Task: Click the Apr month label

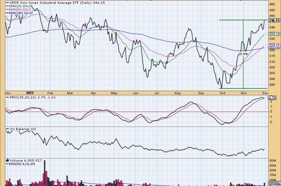Action: pos(93,93)
